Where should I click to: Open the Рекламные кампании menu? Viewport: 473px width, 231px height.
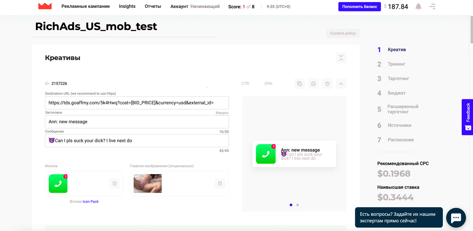[x=85, y=6]
